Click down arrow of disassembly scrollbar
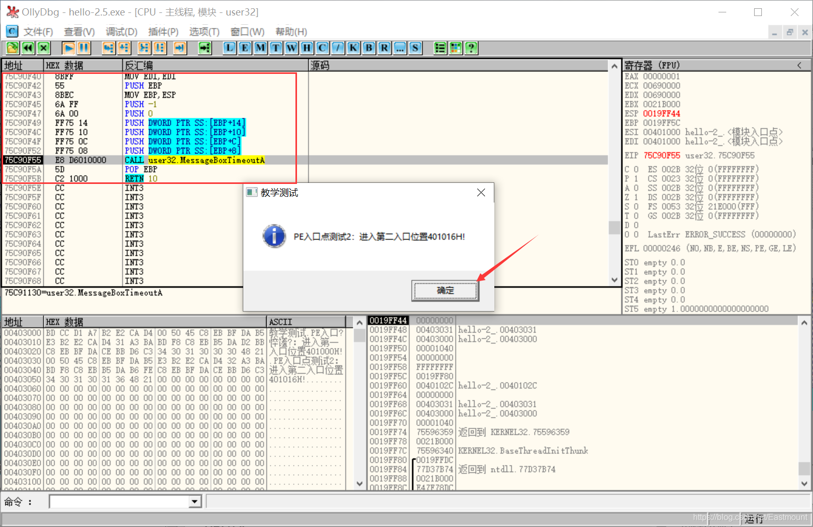 point(614,280)
